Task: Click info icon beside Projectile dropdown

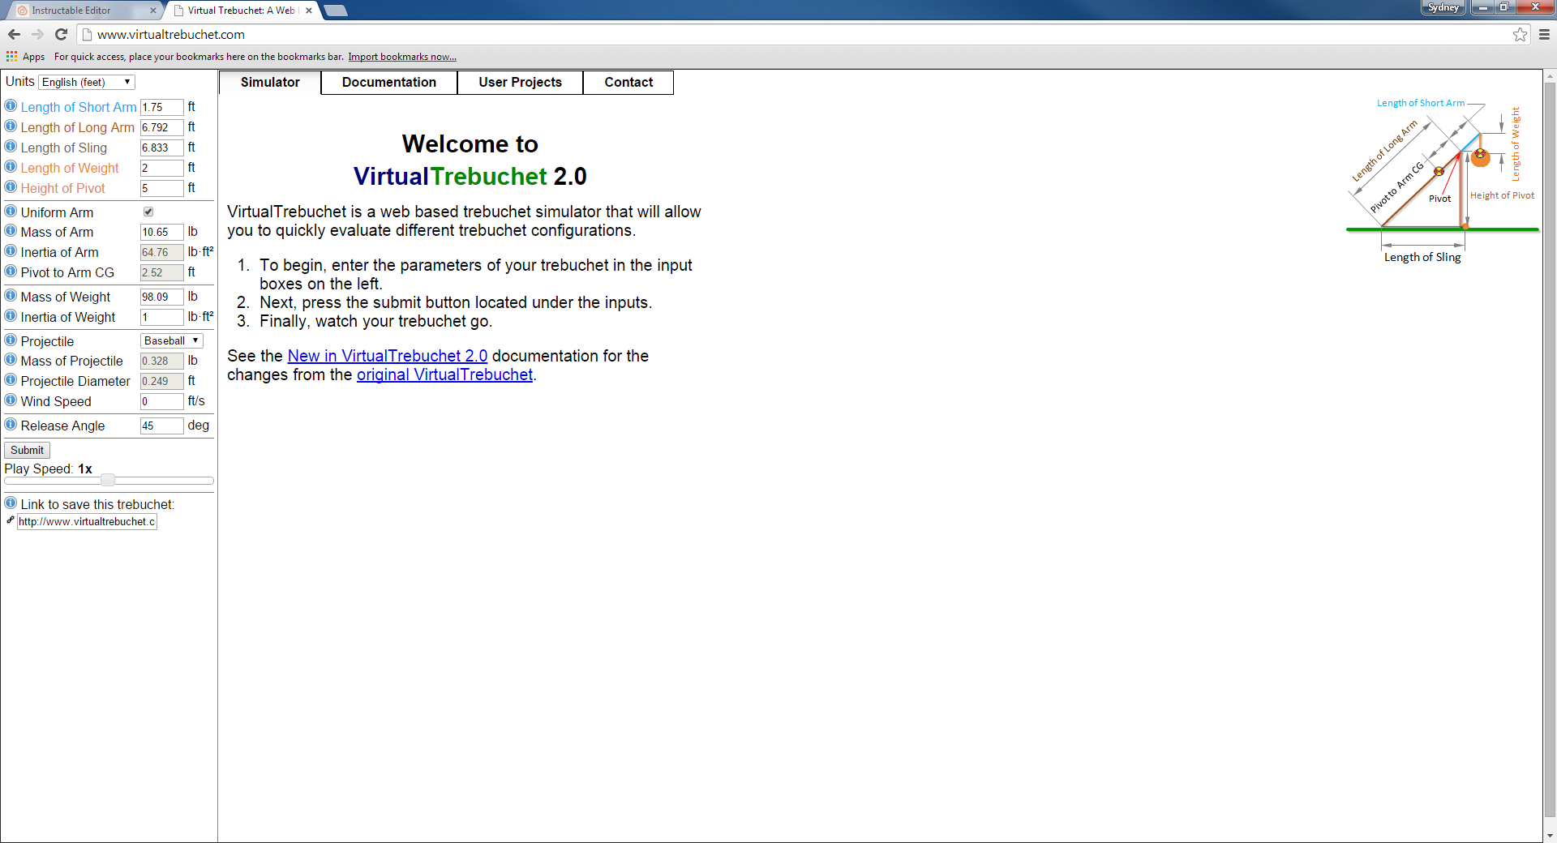Action: [x=11, y=340]
